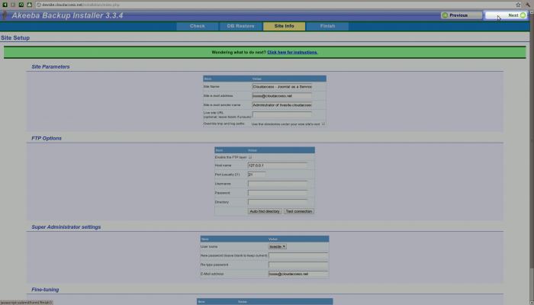Click the browser back arrow icon

(x=5, y=5)
